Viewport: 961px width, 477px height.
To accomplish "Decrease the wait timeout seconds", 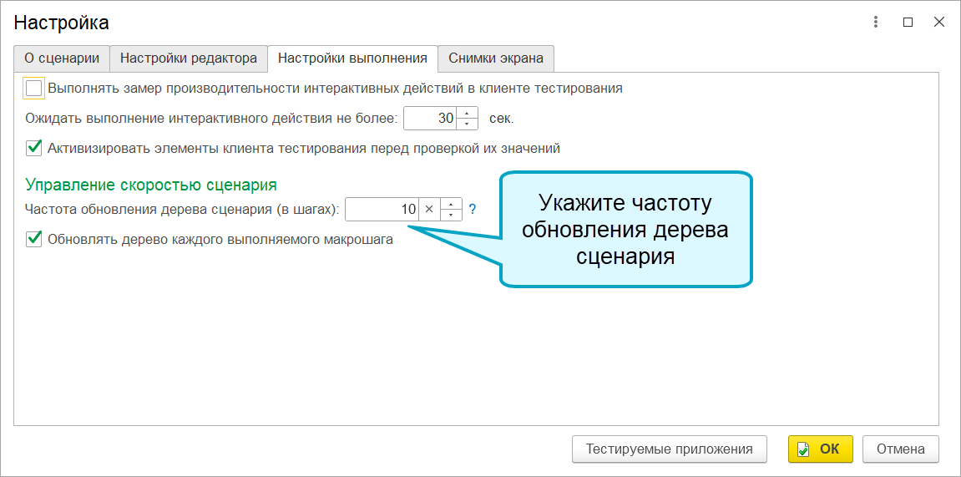I will 467,124.
